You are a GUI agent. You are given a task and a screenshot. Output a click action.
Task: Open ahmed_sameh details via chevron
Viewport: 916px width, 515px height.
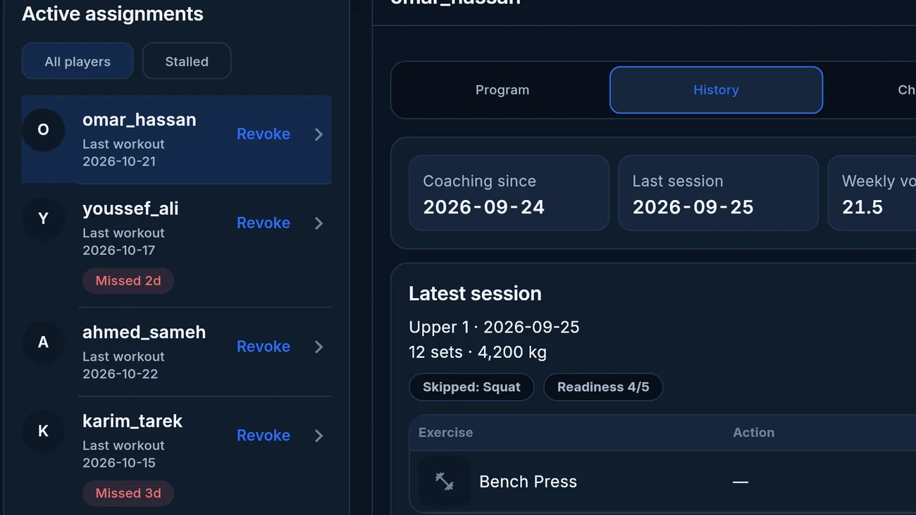(x=319, y=347)
